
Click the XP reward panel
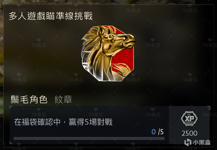coord(189,125)
